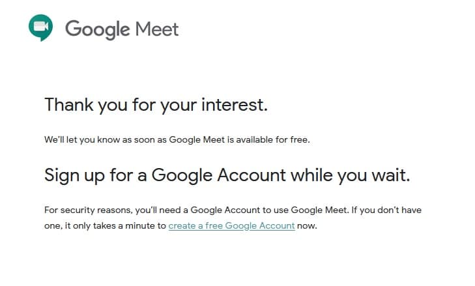Click the word "now." after the link
Viewport: 475px width, 286px height.
pyautogui.click(x=307, y=226)
